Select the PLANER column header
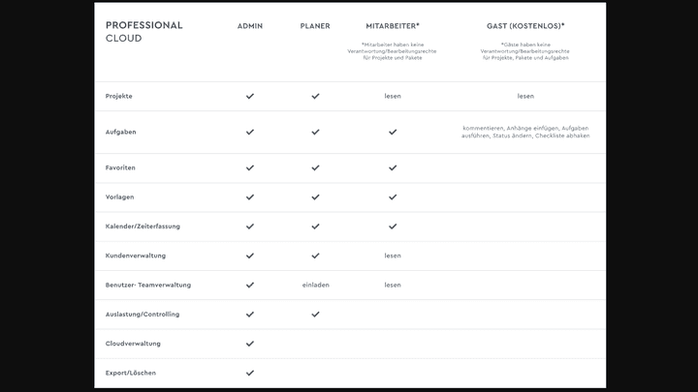698x392 pixels. click(x=315, y=26)
